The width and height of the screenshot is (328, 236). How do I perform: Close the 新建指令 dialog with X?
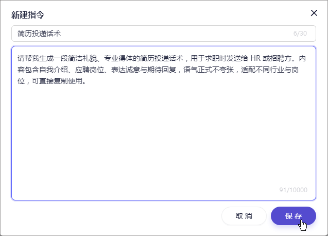point(314,13)
